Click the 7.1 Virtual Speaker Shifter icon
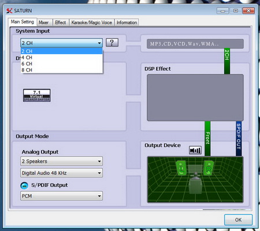 [x=37, y=95]
